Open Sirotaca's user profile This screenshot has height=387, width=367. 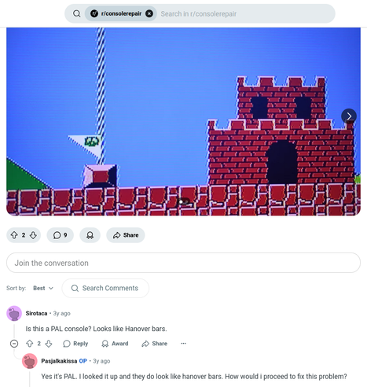[36, 313]
